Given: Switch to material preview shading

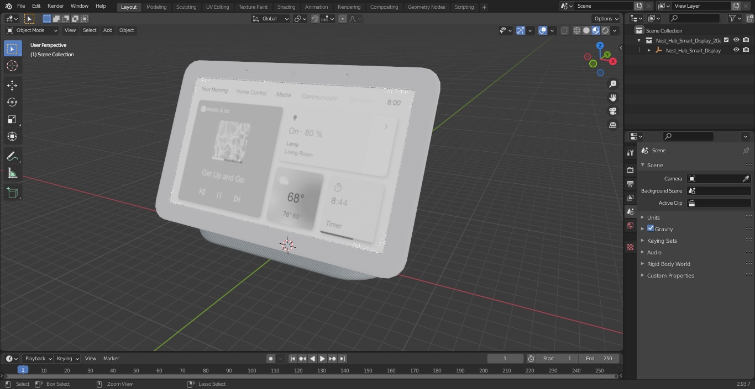Looking at the screenshot, I should click(596, 30).
